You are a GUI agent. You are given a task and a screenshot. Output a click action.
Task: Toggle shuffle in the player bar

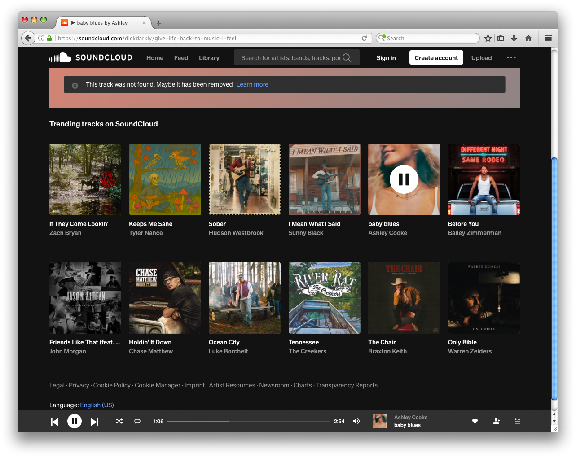[119, 422]
